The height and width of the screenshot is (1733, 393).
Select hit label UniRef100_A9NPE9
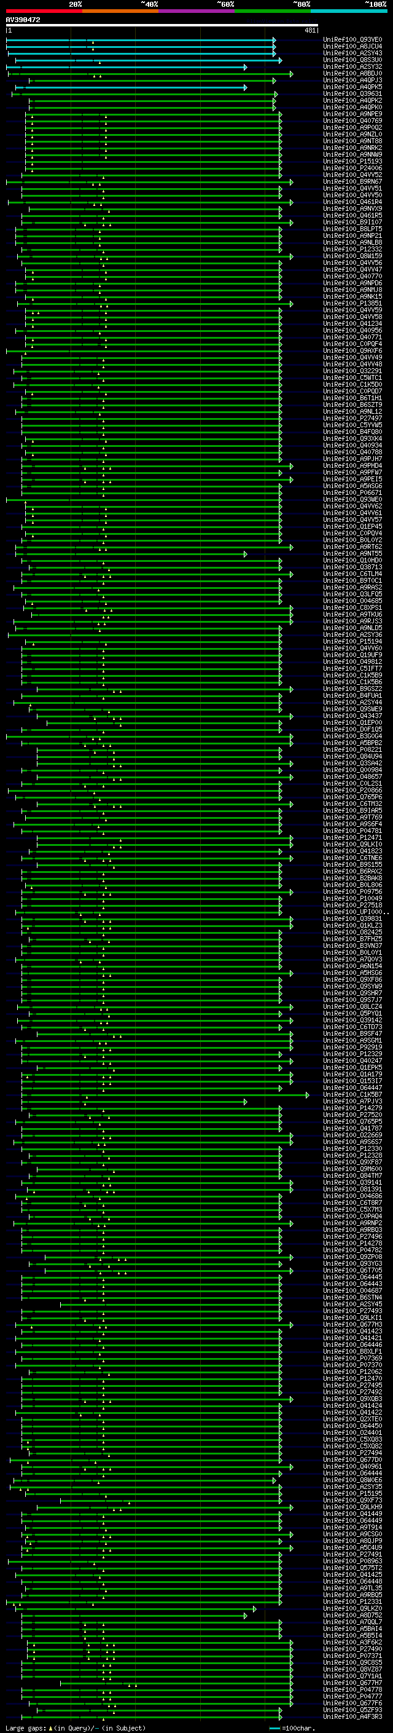pyautogui.click(x=352, y=114)
